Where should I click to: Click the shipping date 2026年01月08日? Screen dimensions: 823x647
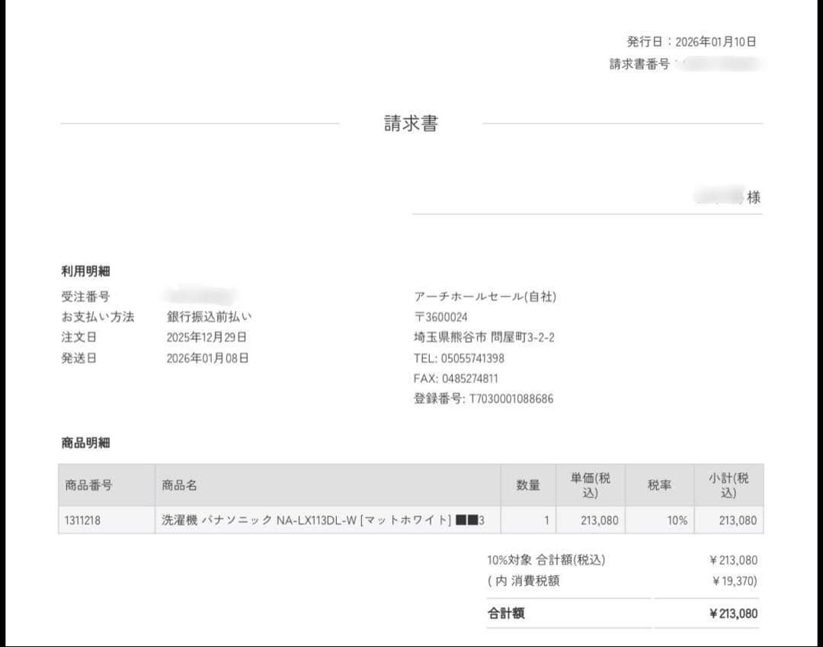pos(207,357)
